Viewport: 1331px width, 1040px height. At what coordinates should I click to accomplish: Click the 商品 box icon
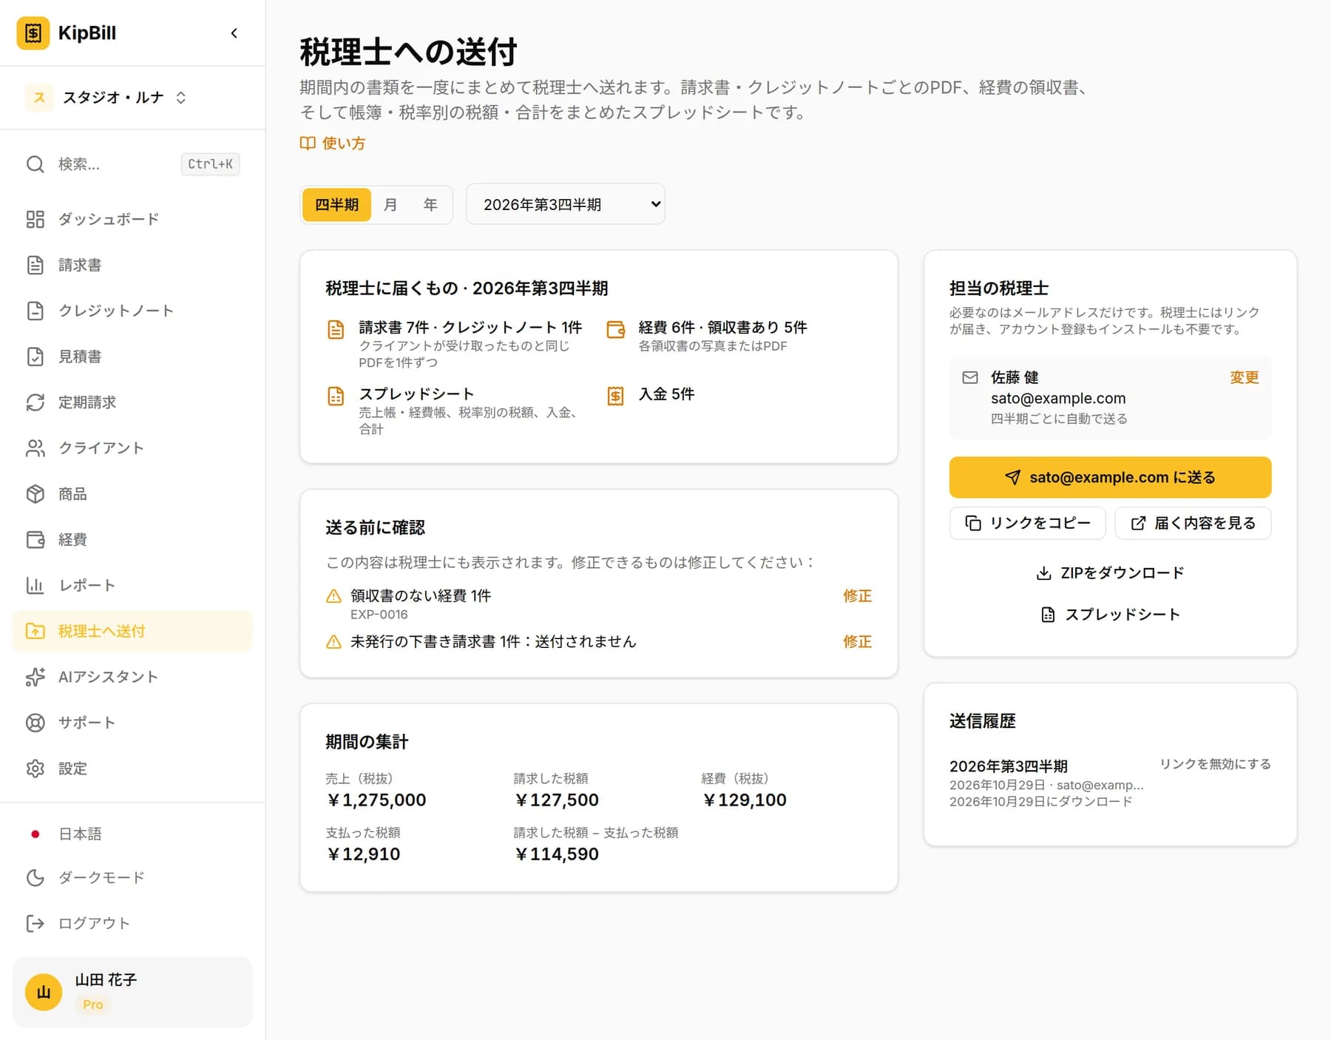(x=35, y=494)
